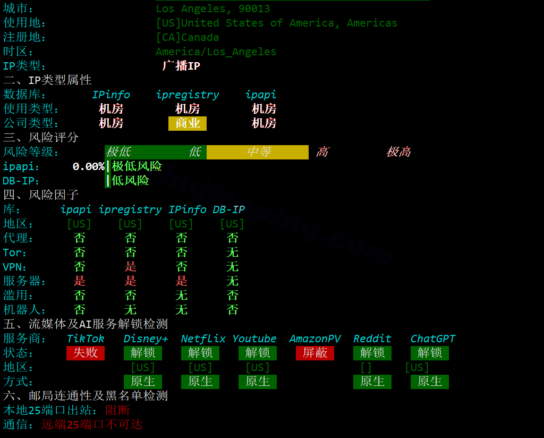
Task: Click the yellow '商业' company type badge
Action: [188, 123]
